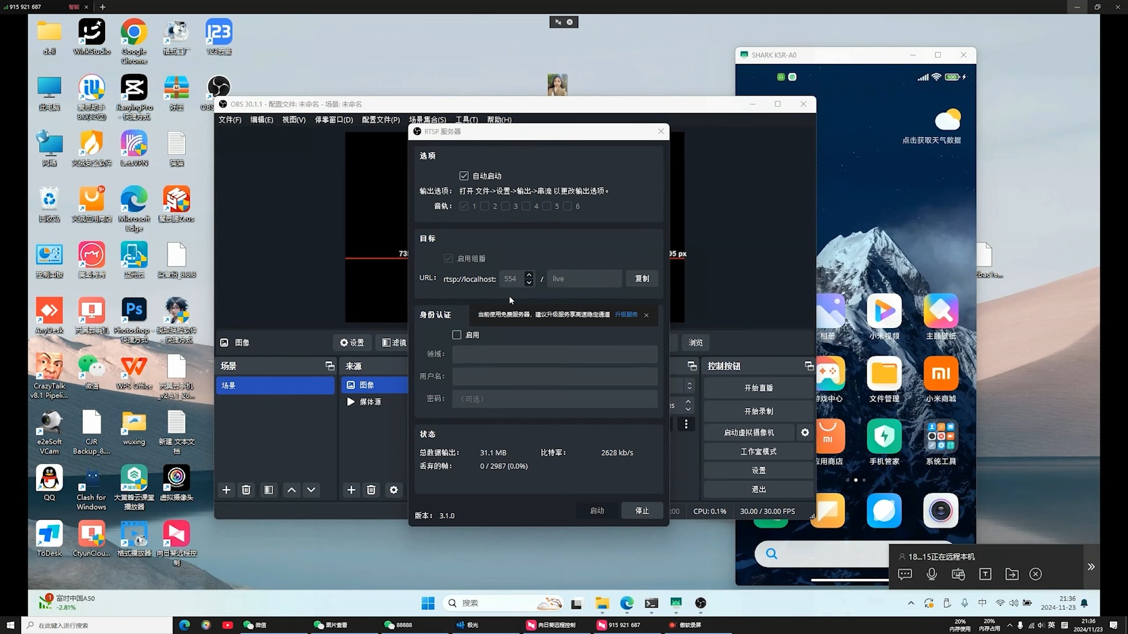Click 开始直播 start streaming button
This screenshot has width=1128, height=634.
tap(758, 388)
